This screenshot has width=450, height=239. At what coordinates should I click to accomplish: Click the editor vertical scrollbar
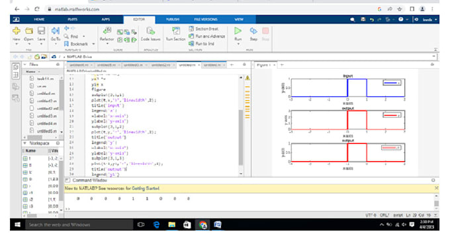pyautogui.click(x=240, y=137)
